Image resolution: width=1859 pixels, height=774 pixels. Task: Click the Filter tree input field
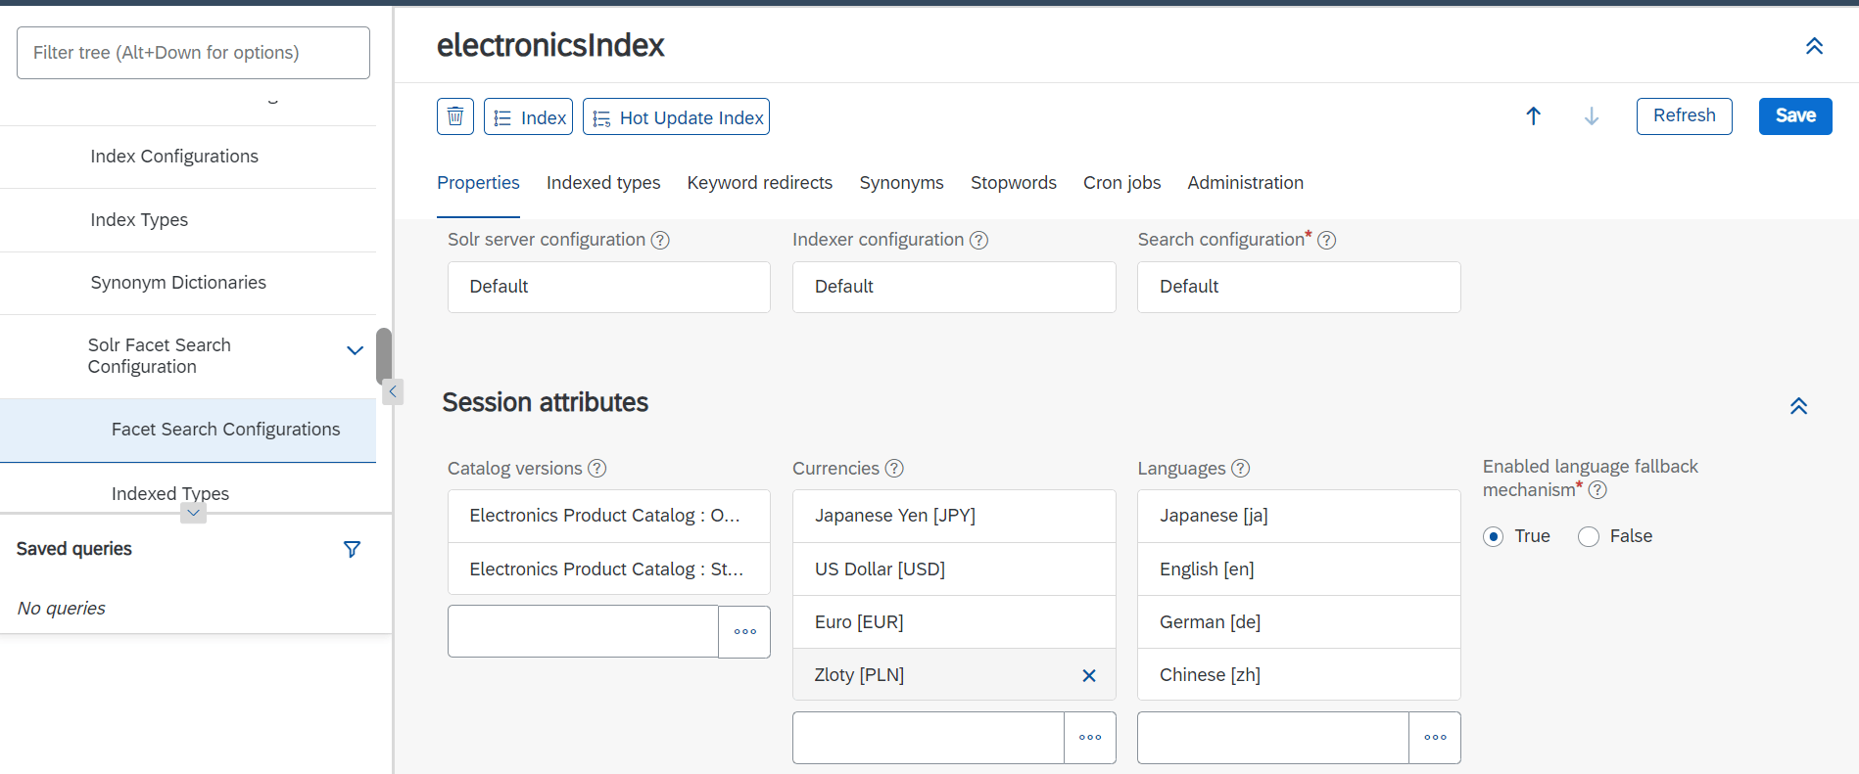[x=193, y=53]
